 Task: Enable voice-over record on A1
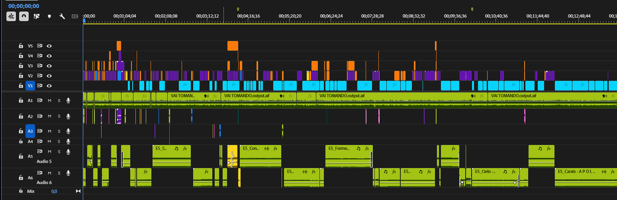pos(68,101)
